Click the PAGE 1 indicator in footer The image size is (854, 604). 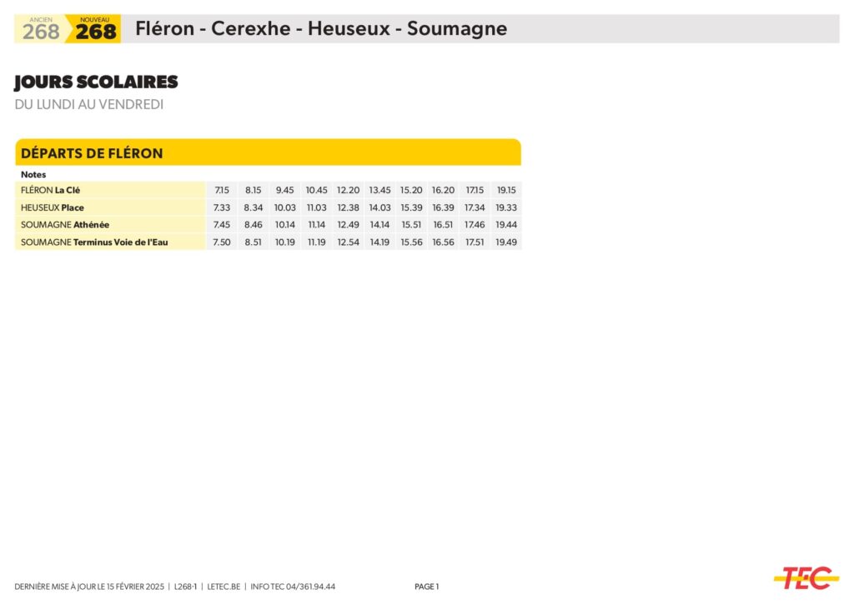coord(426,587)
